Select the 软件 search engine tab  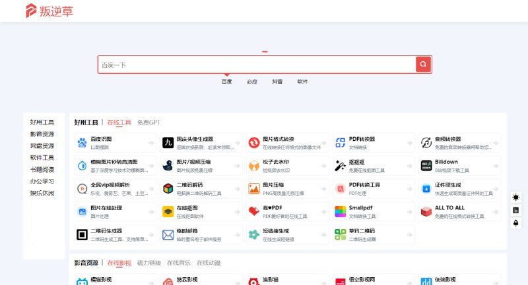302,82
